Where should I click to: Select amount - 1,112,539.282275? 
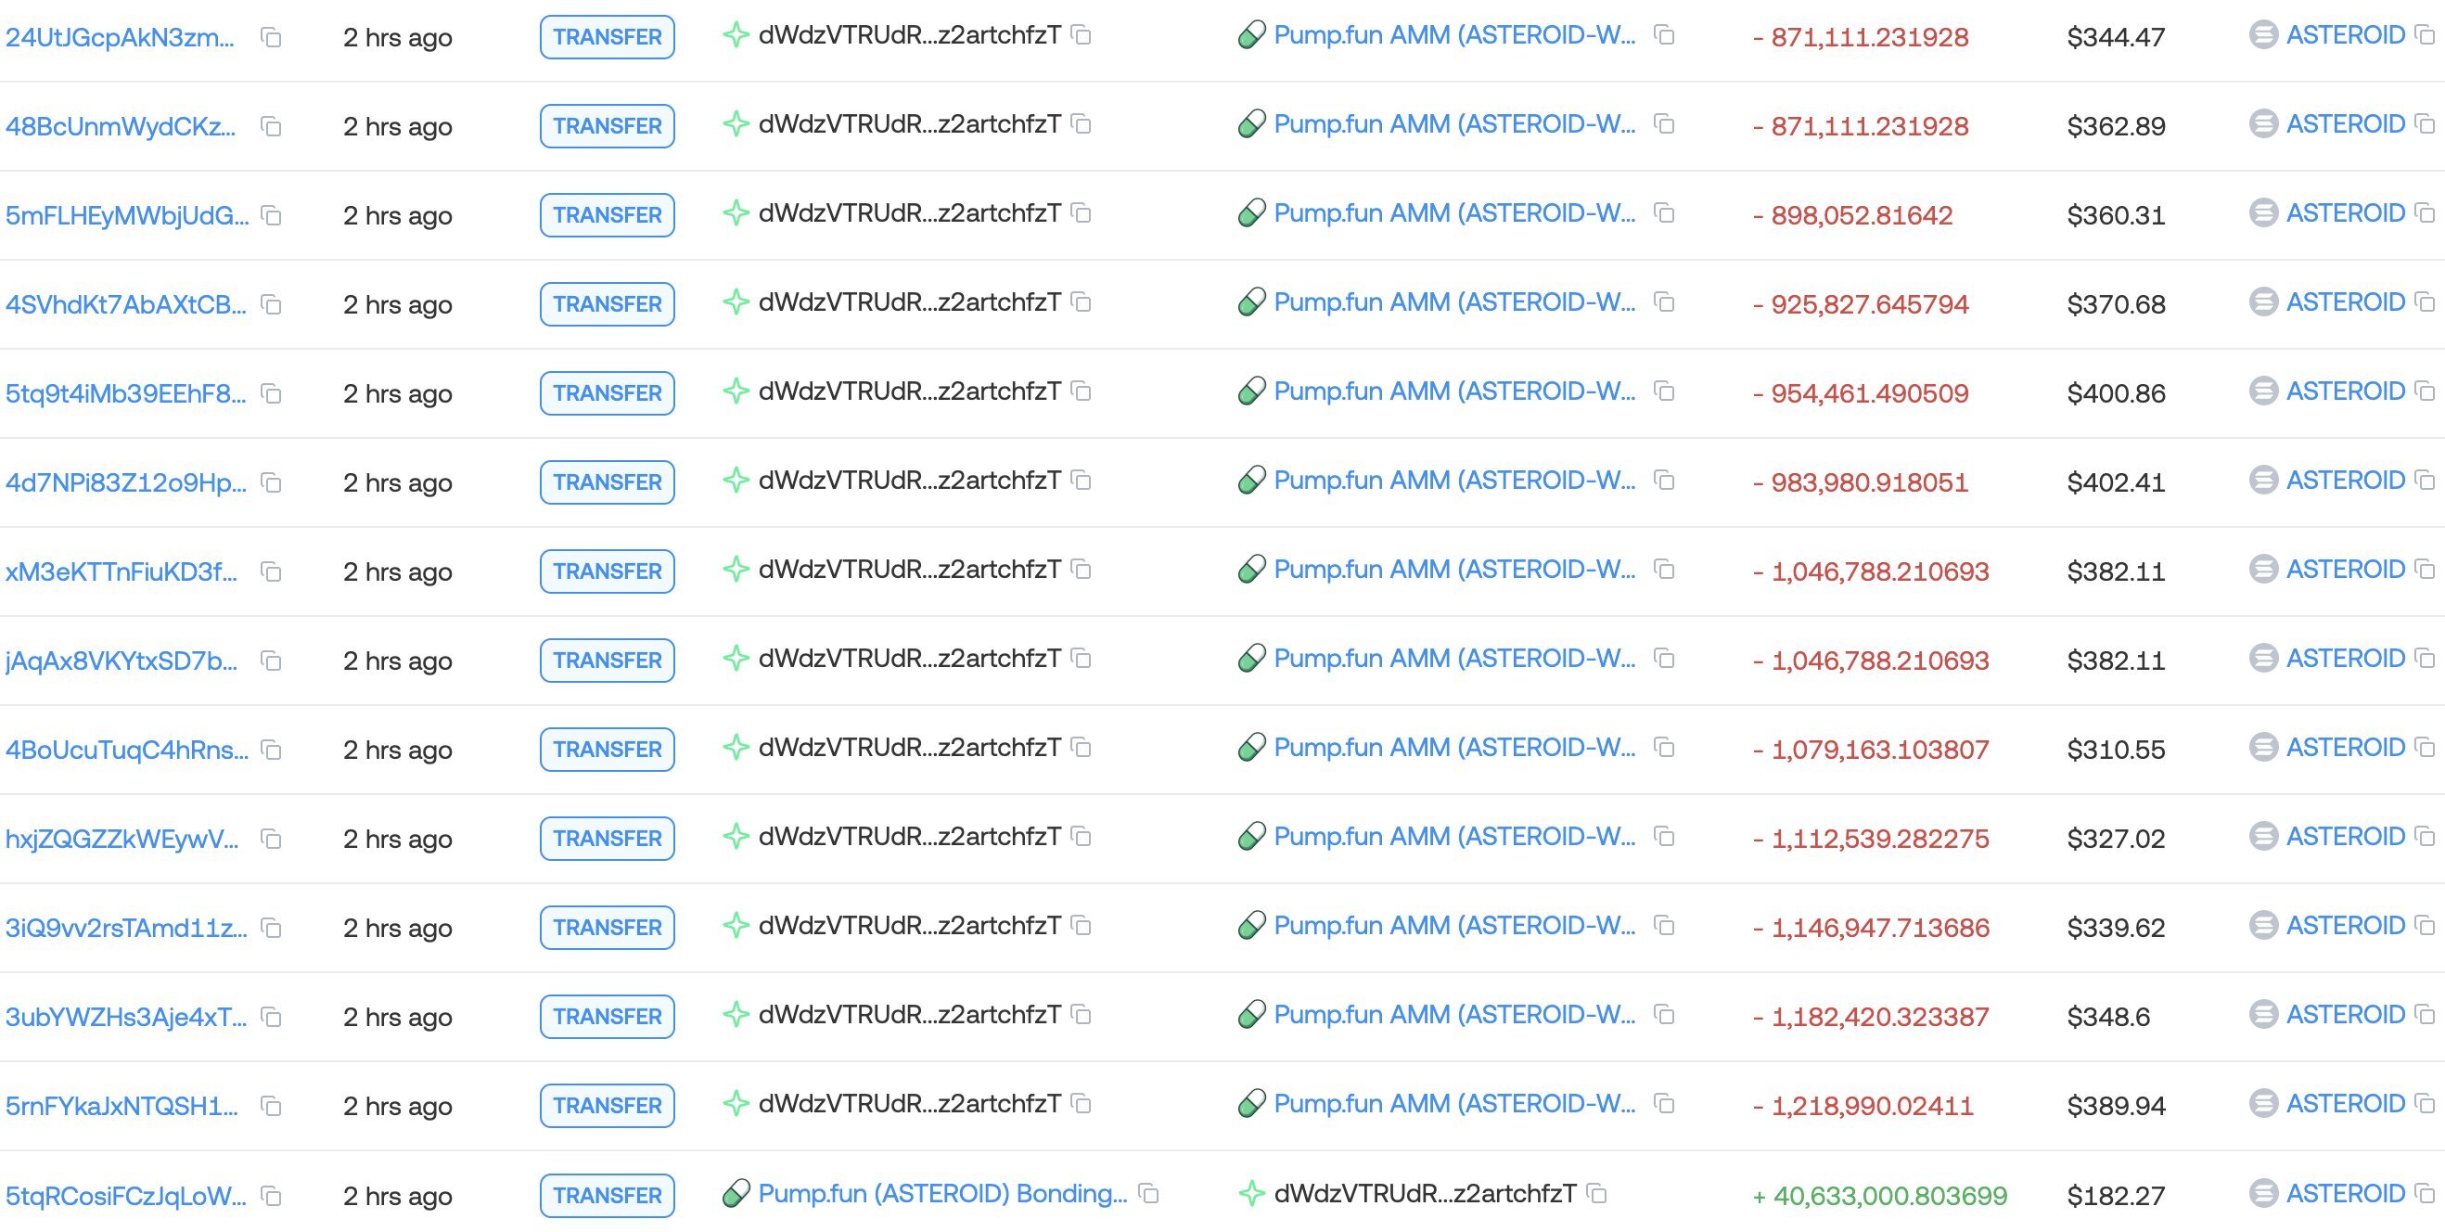(1870, 839)
